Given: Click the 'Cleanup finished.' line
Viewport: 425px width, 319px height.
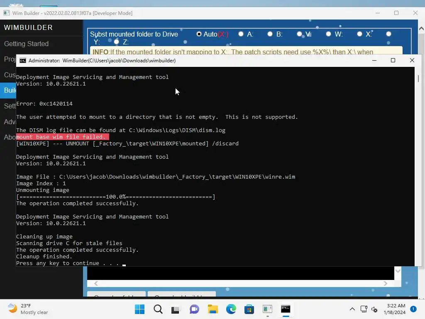Looking at the screenshot, I should coord(44,256).
